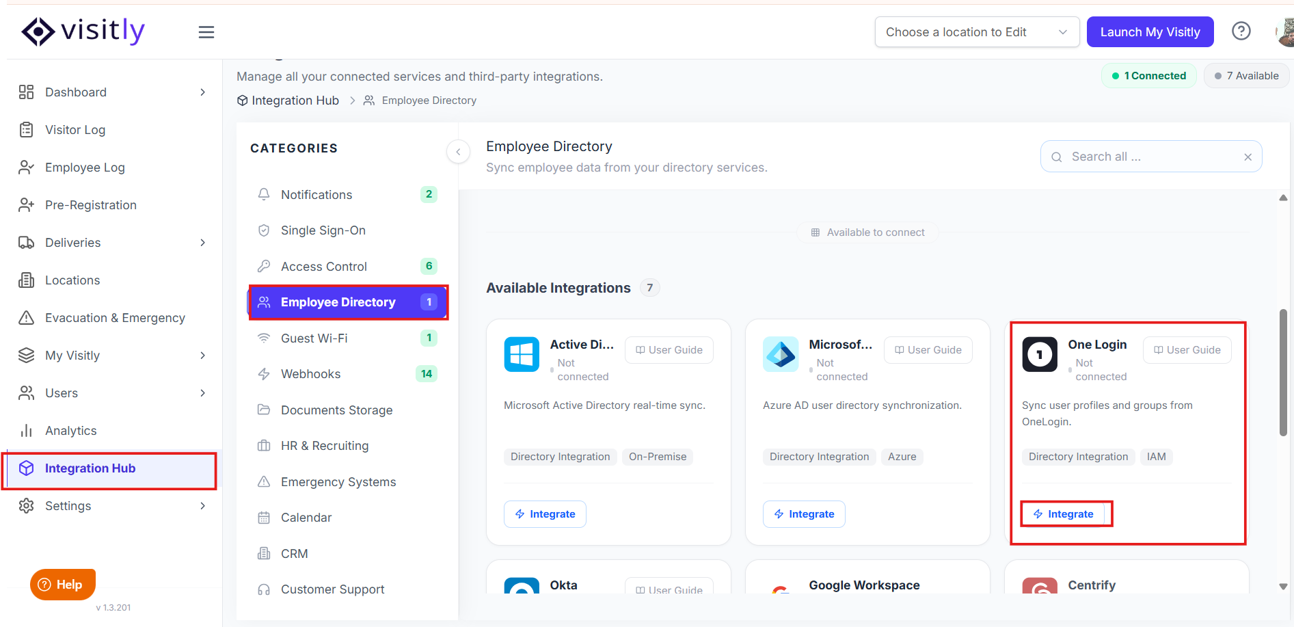Click the Guest Wi-Fi signal icon

(x=264, y=338)
